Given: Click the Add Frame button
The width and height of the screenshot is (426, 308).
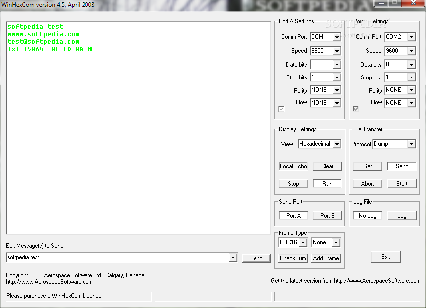Looking at the screenshot, I should [326, 258].
